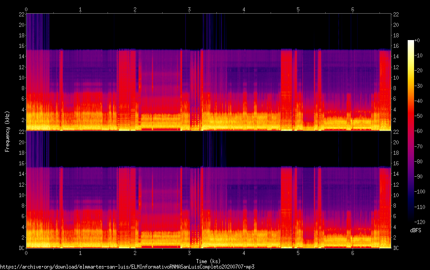Click the "Time (ks)" axis label
430x270 pixels.
point(208,261)
